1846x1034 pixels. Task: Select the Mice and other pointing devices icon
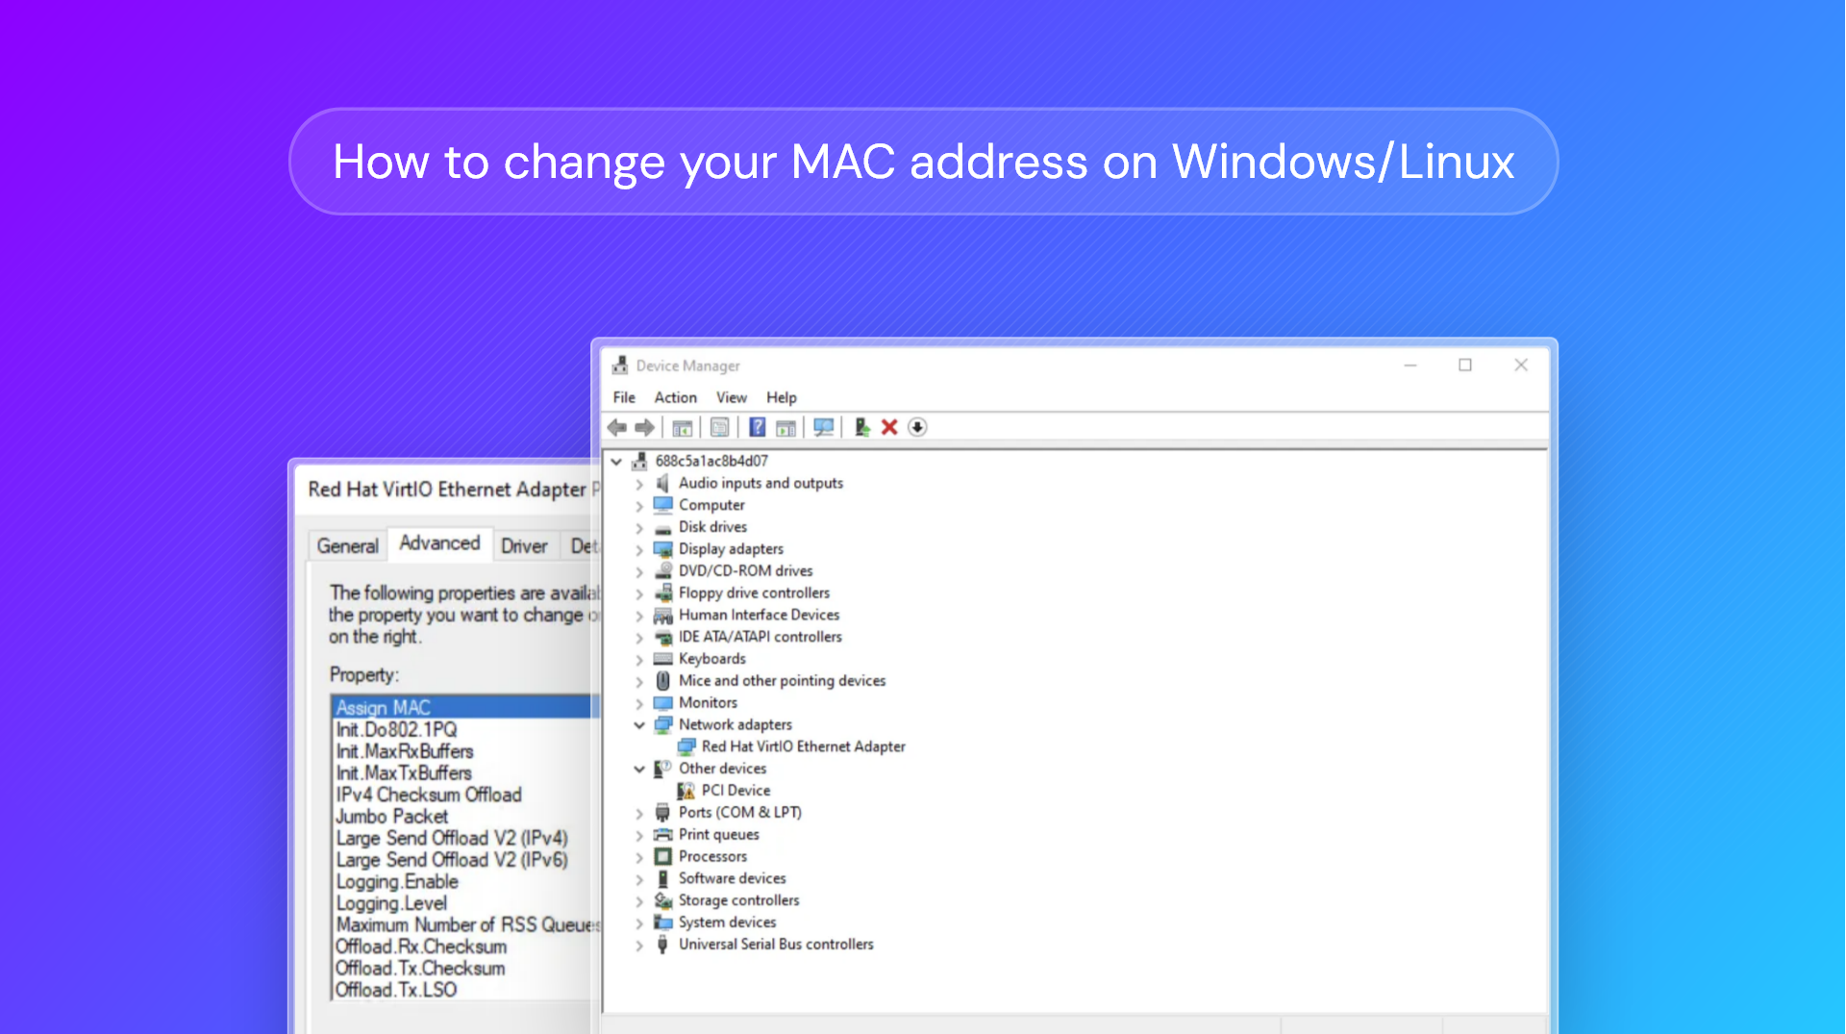(x=662, y=680)
